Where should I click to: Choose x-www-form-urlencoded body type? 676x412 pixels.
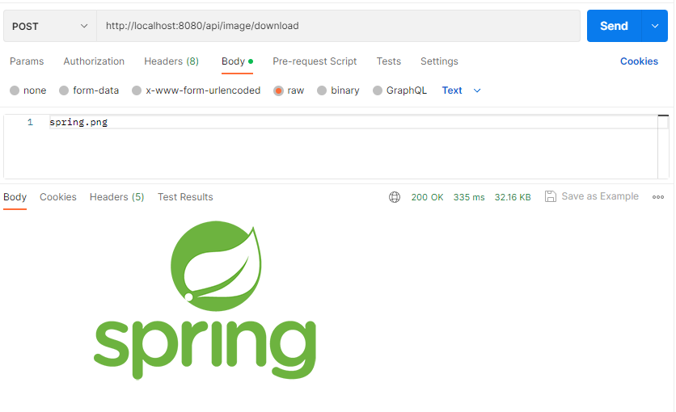click(137, 90)
